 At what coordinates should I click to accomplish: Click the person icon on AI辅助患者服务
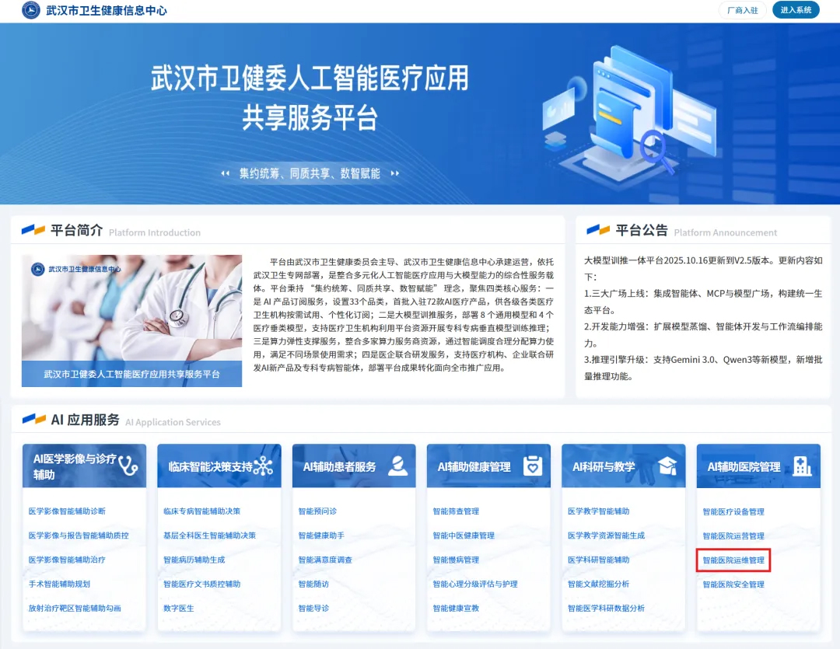[397, 466]
